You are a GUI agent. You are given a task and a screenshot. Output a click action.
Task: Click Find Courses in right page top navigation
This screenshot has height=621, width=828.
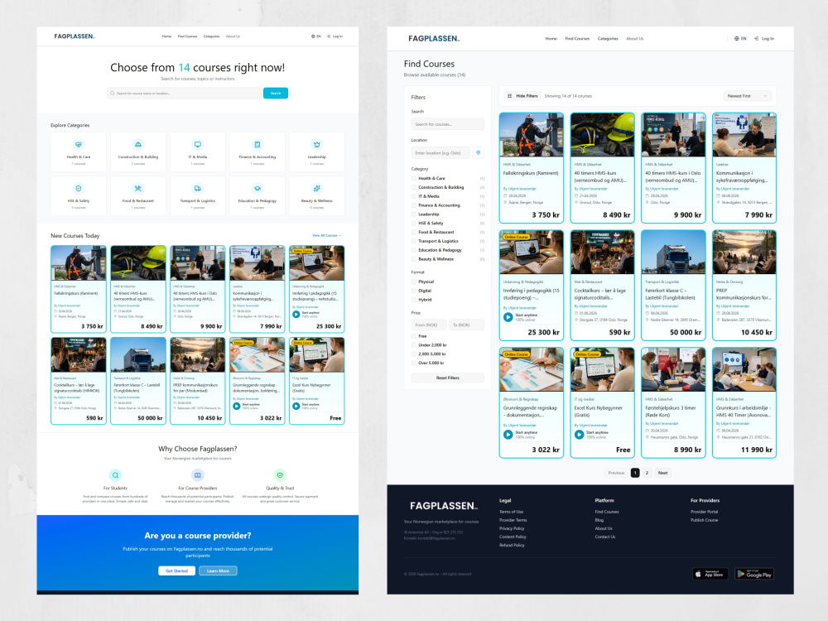tap(577, 39)
